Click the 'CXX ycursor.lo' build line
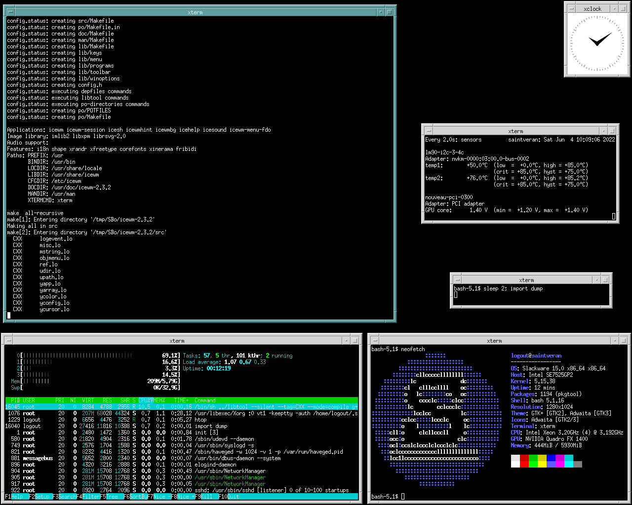The width and height of the screenshot is (632, 505). pos(41,309)
